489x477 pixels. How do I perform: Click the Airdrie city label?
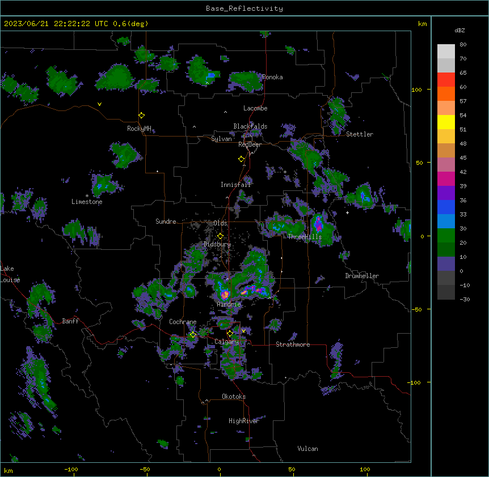[x=229, y=304]
